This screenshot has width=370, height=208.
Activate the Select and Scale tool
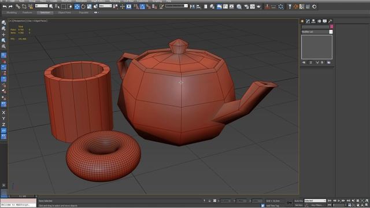coord(89,6)
